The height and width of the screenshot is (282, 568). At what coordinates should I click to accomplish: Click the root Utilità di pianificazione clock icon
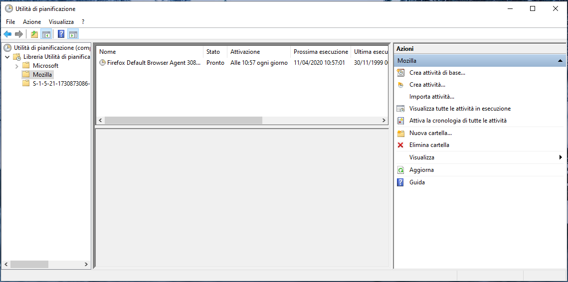pyautogui.click(x=7, y=48)
